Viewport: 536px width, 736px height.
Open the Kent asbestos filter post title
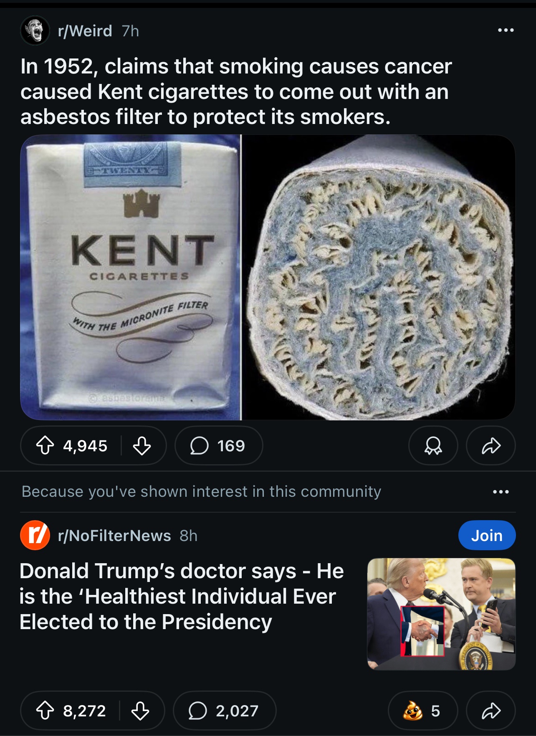click(x=236, y=91)
